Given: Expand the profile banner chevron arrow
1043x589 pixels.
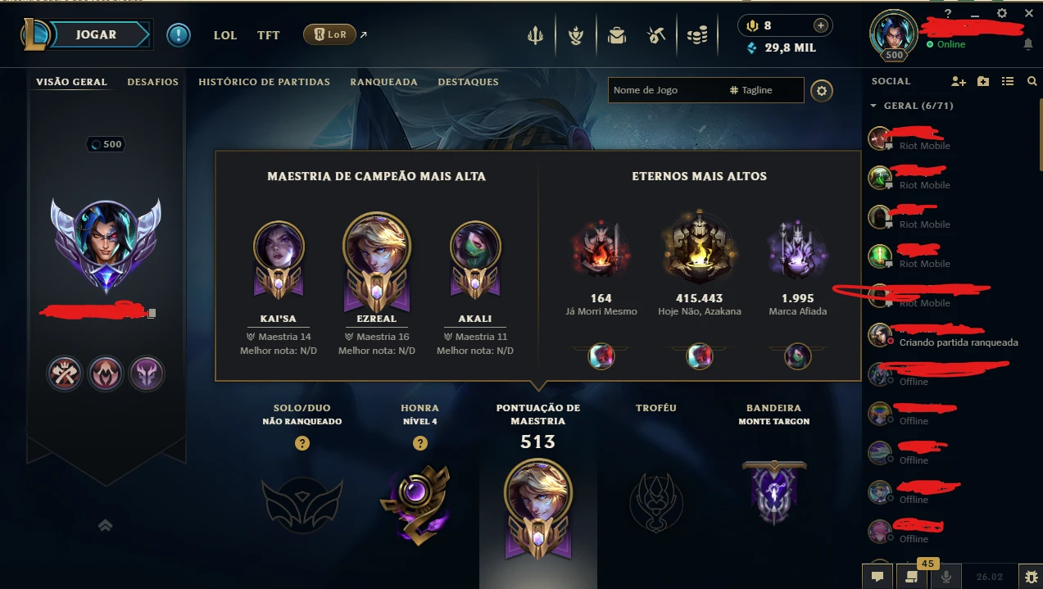Looking at the screenshot, I should pos(105,525).
